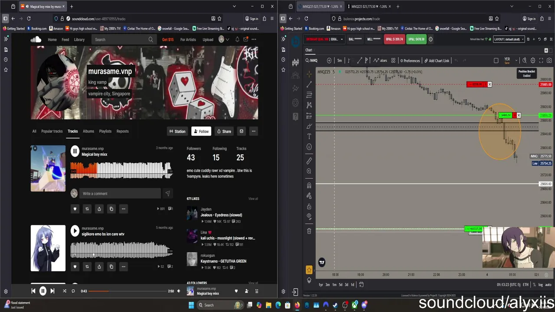Screen dimensions: 555x312
Task: Open the user avatar dropdown menu
Action: (x=224, y=39)
